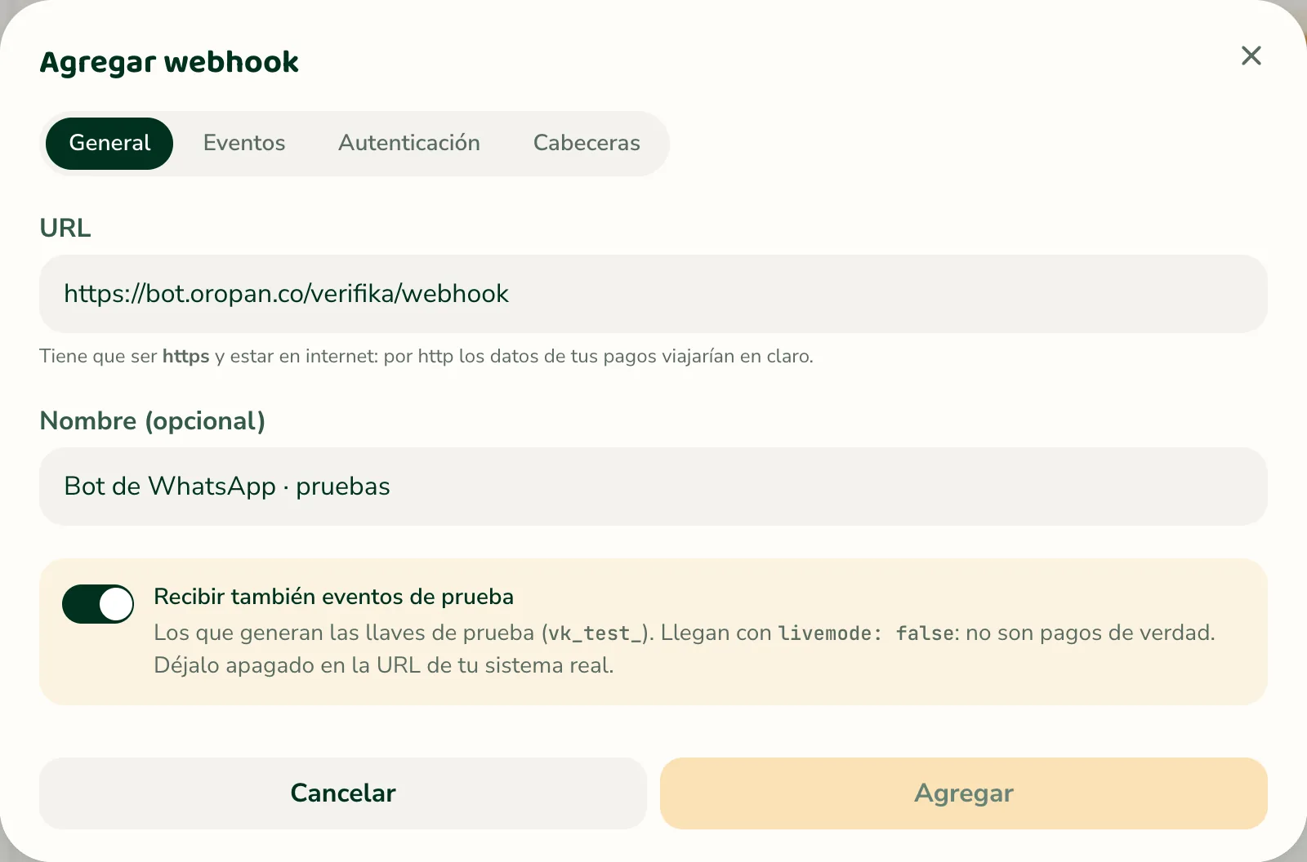This screenshot has width=1307, height=862.
Task: Click the https hint text below URL
Action: coord(426,357)
